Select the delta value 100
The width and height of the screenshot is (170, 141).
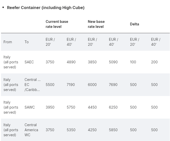(133, 62)
